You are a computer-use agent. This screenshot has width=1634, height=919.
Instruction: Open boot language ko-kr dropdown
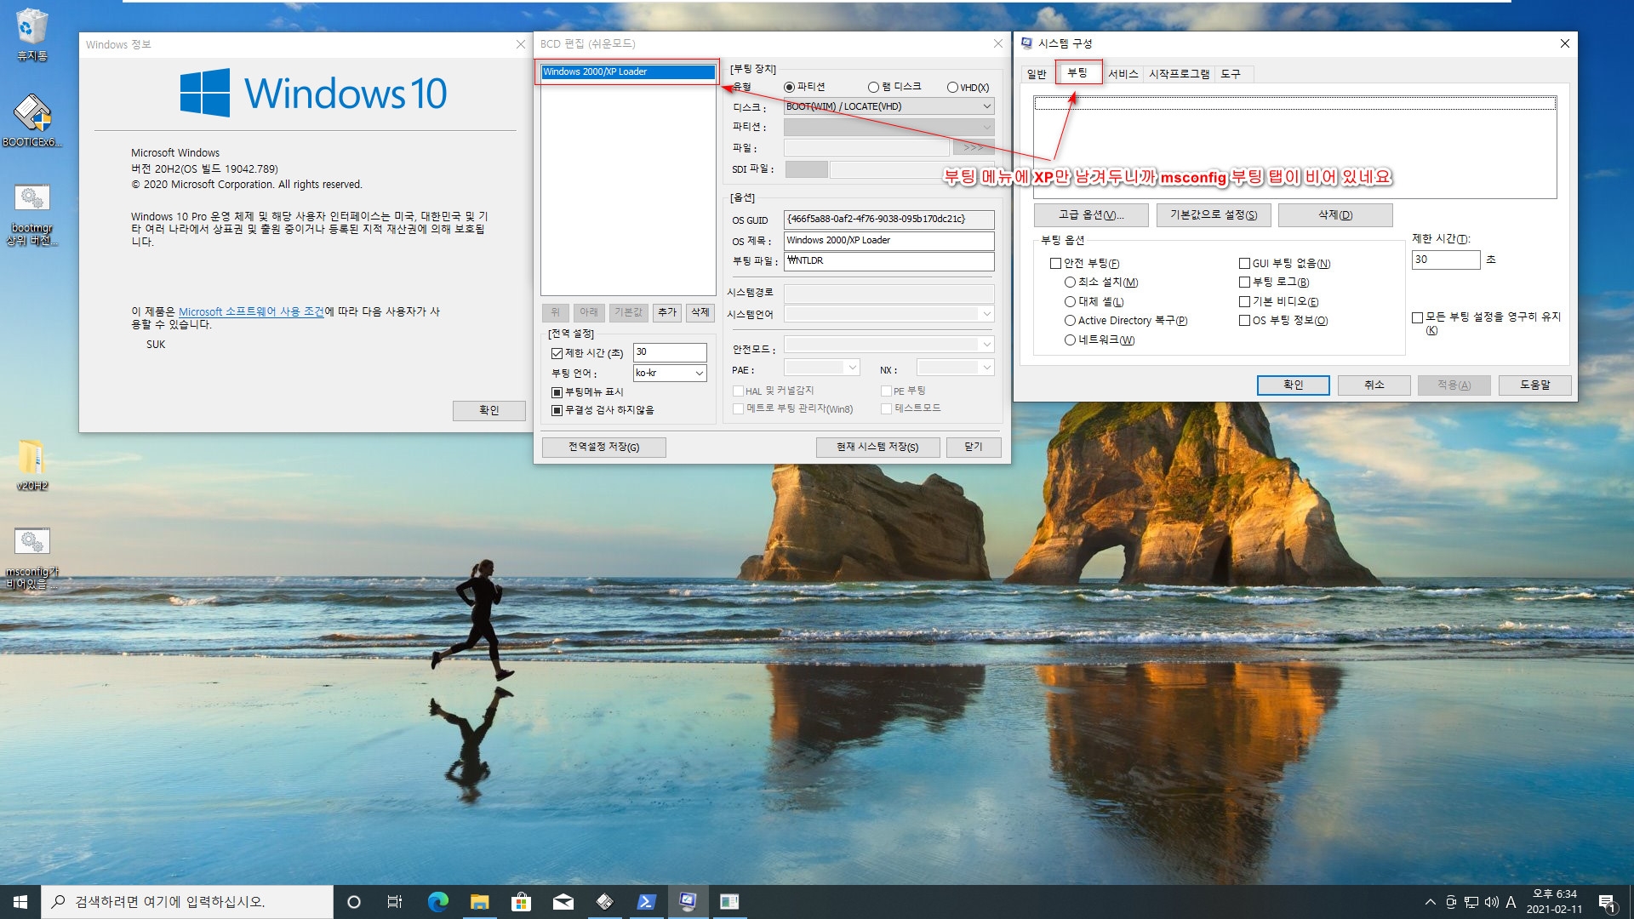tap(670, 373)
